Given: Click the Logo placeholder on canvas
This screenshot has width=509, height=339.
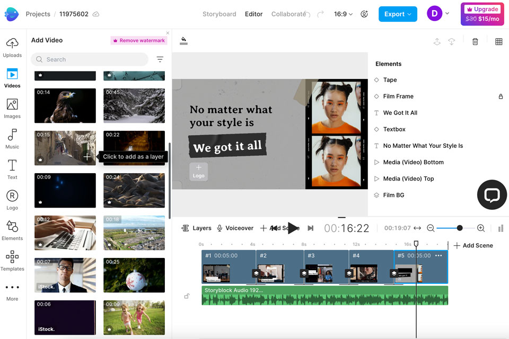Looking at the screenshot, I should [199, 172].
